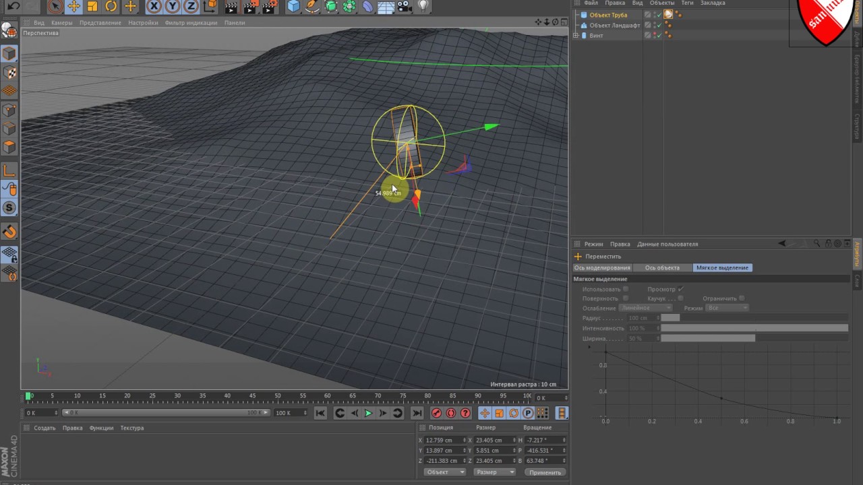The image size is (863, 485).
Task: Toggle Z axis lock
Action: (191, 7)
